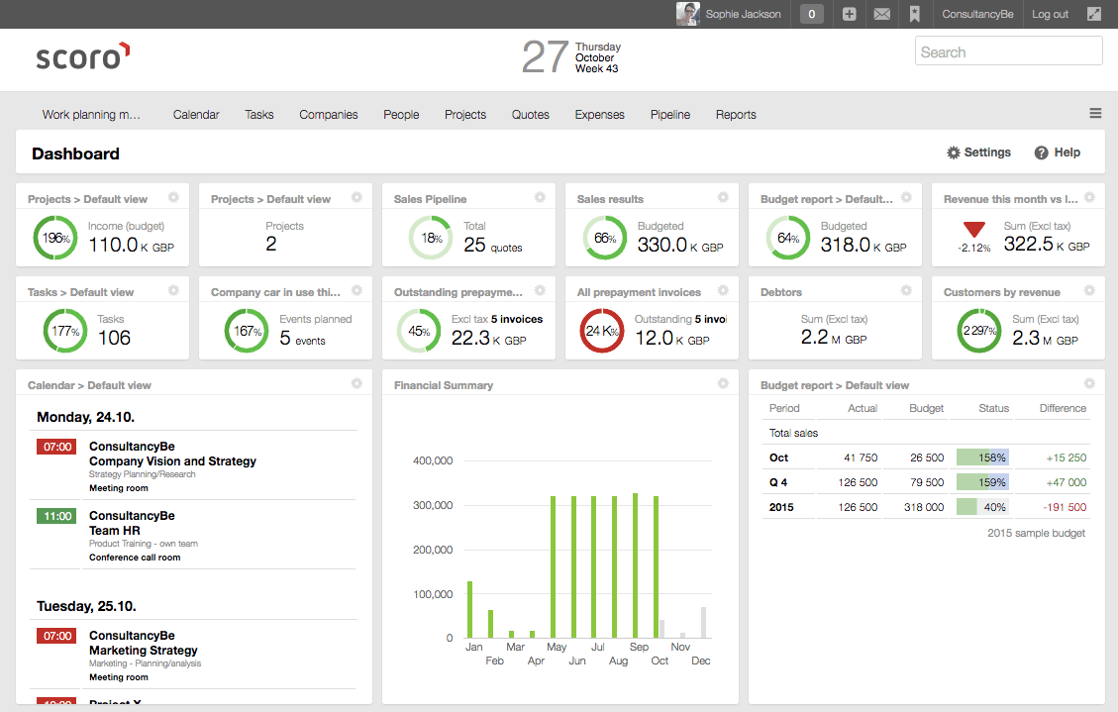Open the hamburger menu beside Reports
1118x712 pixels.
coord(1095,113)
